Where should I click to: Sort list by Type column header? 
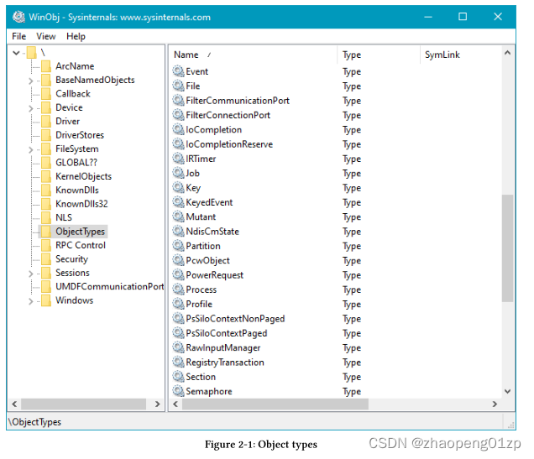click(379, 55)
